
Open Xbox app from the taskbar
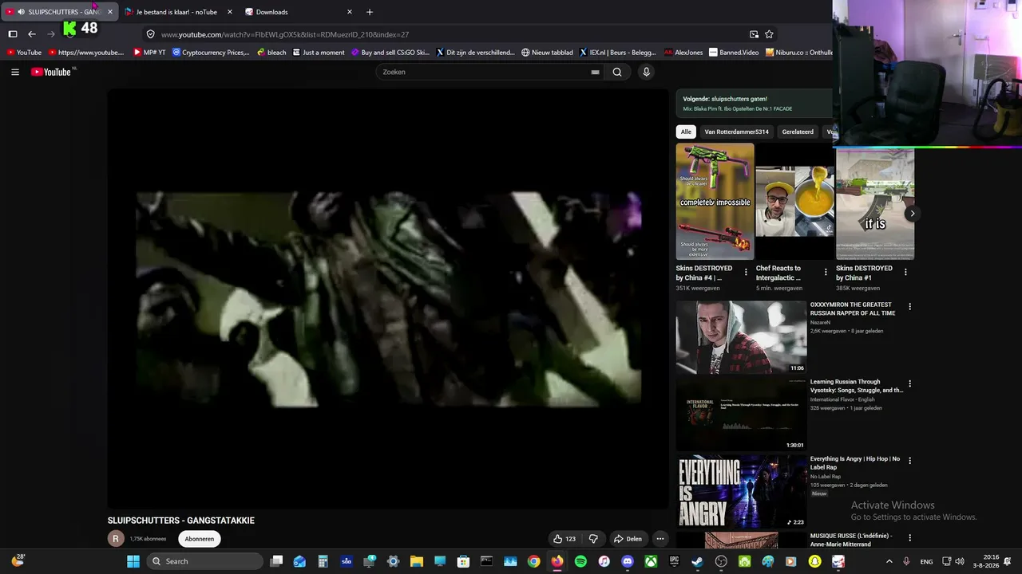click(x=651, y=561)
